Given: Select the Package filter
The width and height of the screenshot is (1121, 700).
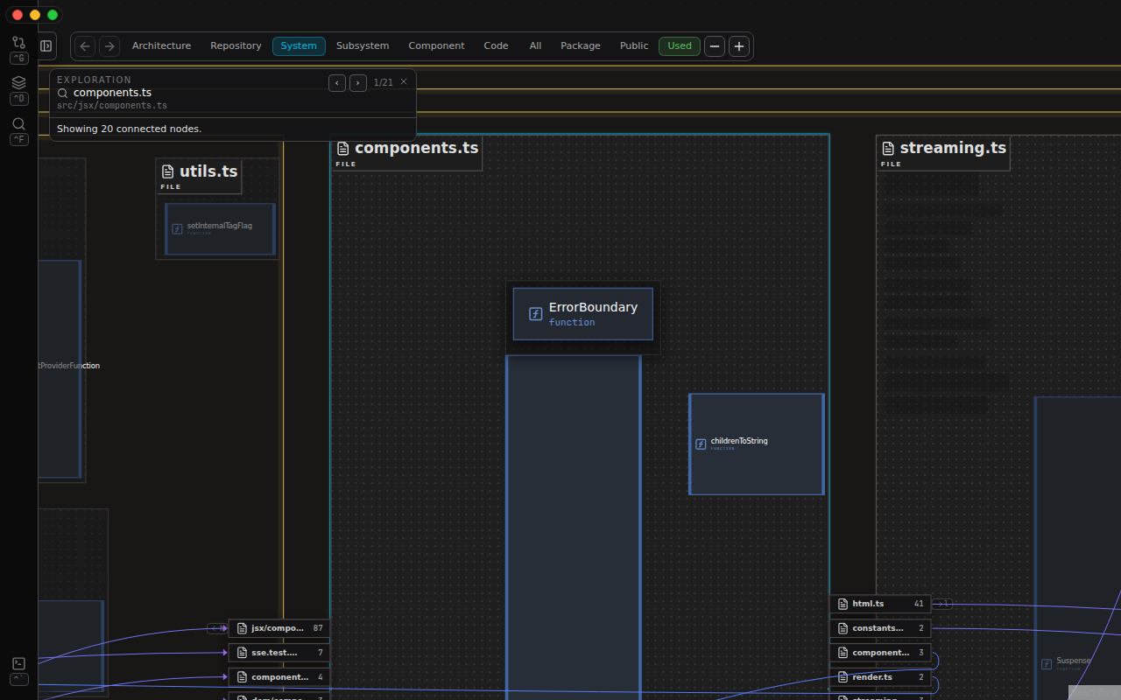Looking at the screenshot, I should click(x=581, y=45).
